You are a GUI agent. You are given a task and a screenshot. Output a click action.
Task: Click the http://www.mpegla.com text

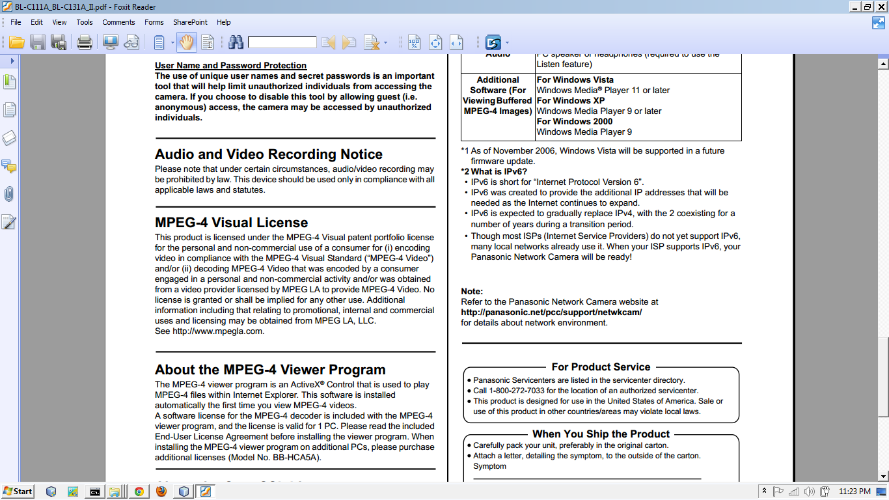(x=217, y=331)
